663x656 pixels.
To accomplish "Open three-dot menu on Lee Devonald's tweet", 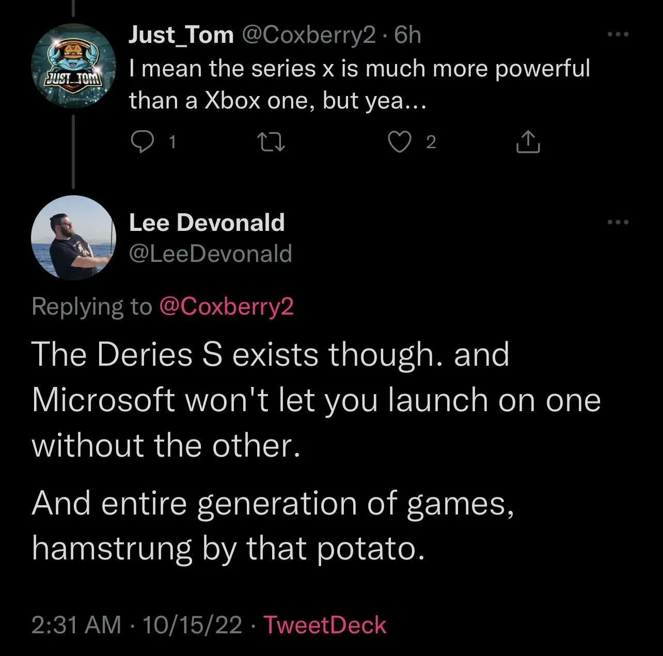I will (618, 223).
